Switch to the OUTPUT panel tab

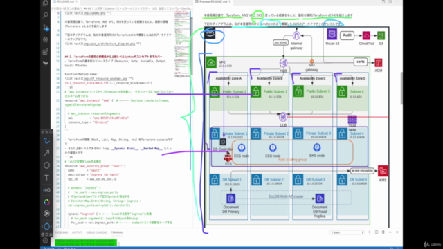77,232
